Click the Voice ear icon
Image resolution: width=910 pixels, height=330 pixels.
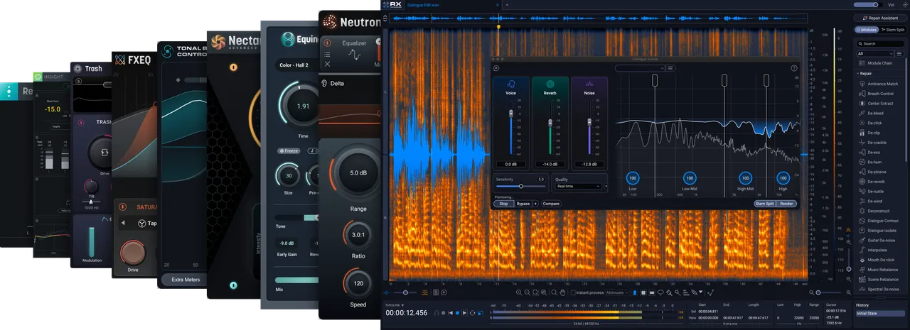pyautogui.click(x=510, y=84)
